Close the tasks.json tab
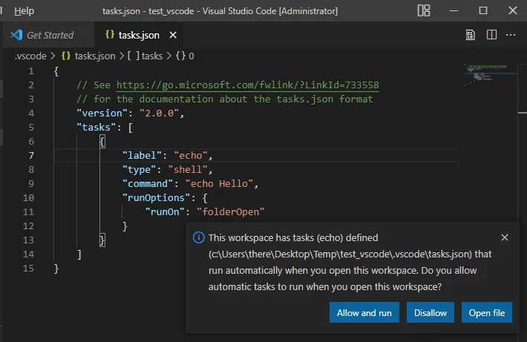527x342 pixels. point(173,35)
